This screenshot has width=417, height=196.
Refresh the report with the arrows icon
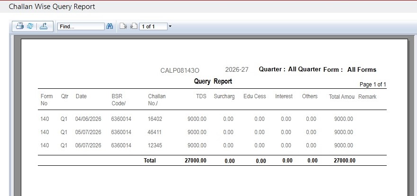[x=30, y=26]
